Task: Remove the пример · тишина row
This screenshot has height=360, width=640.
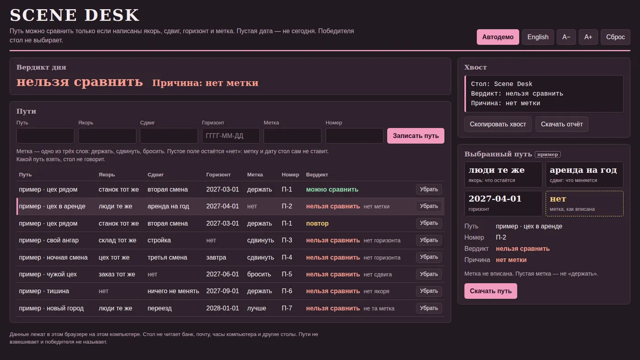Action: tap(429, 291)
